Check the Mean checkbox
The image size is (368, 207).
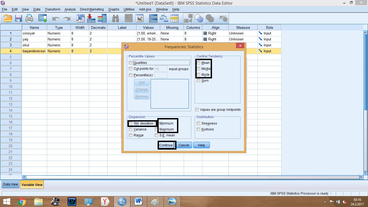click(199, 63)
